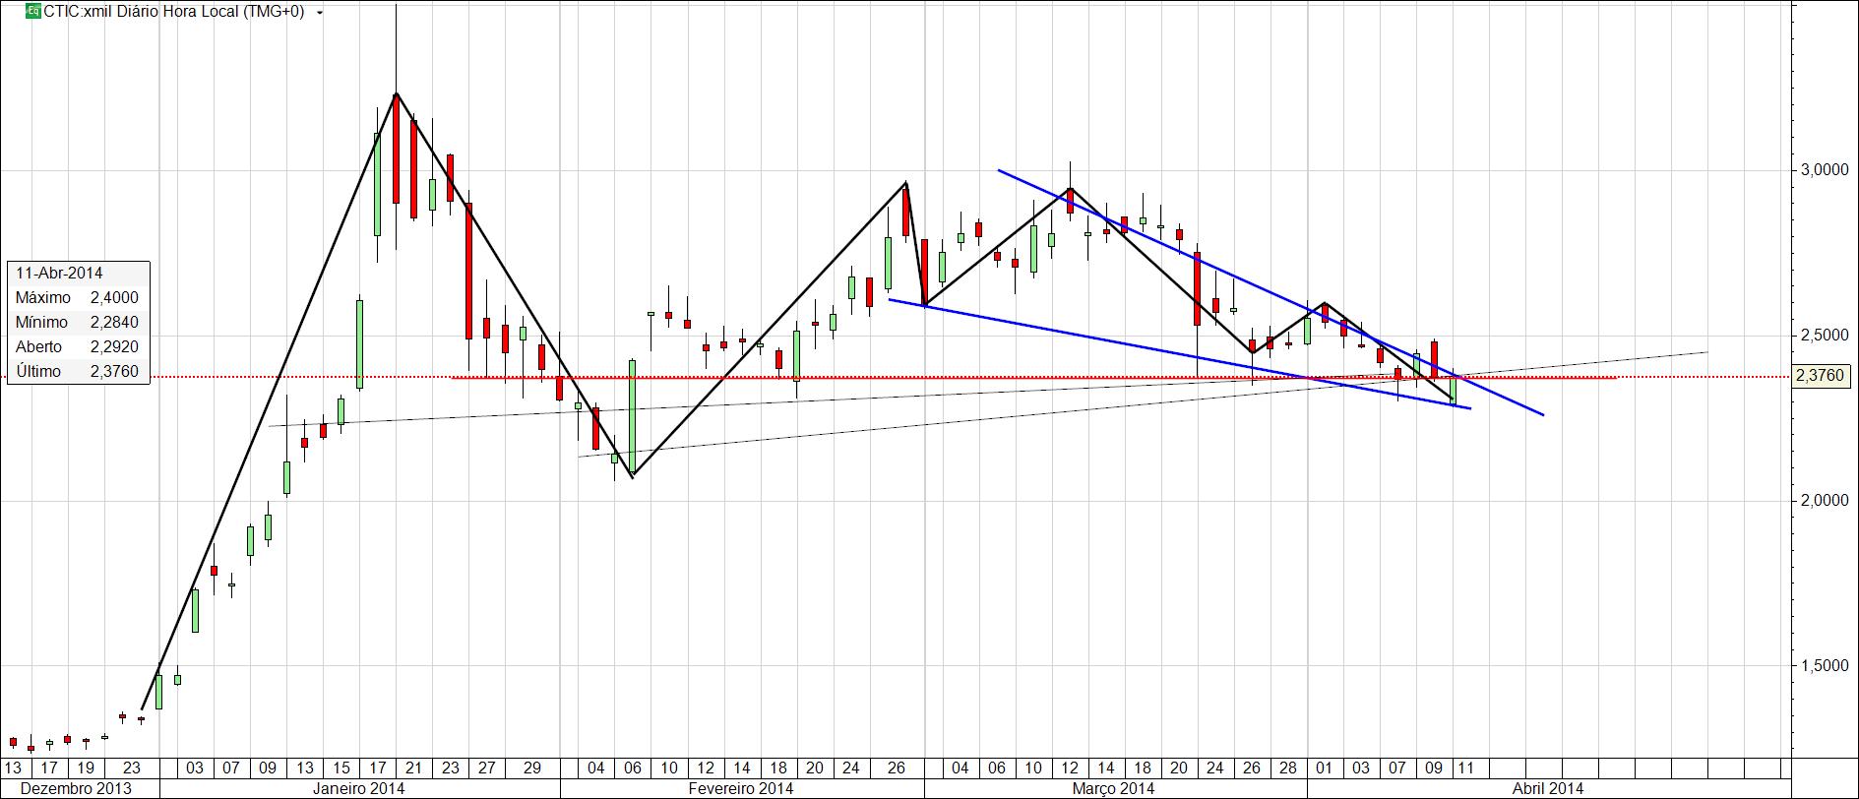The height and width of the screenshot is (799, 1859).
Task: Click the Fevereiro 2014 month label
Action: tap(741, 788)
